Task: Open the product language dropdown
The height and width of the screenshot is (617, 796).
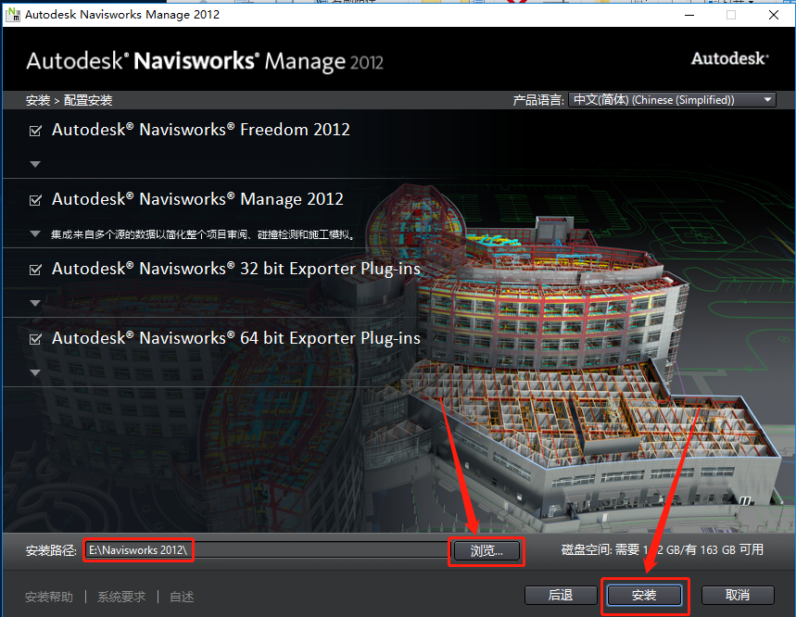Action: point(672,100)
